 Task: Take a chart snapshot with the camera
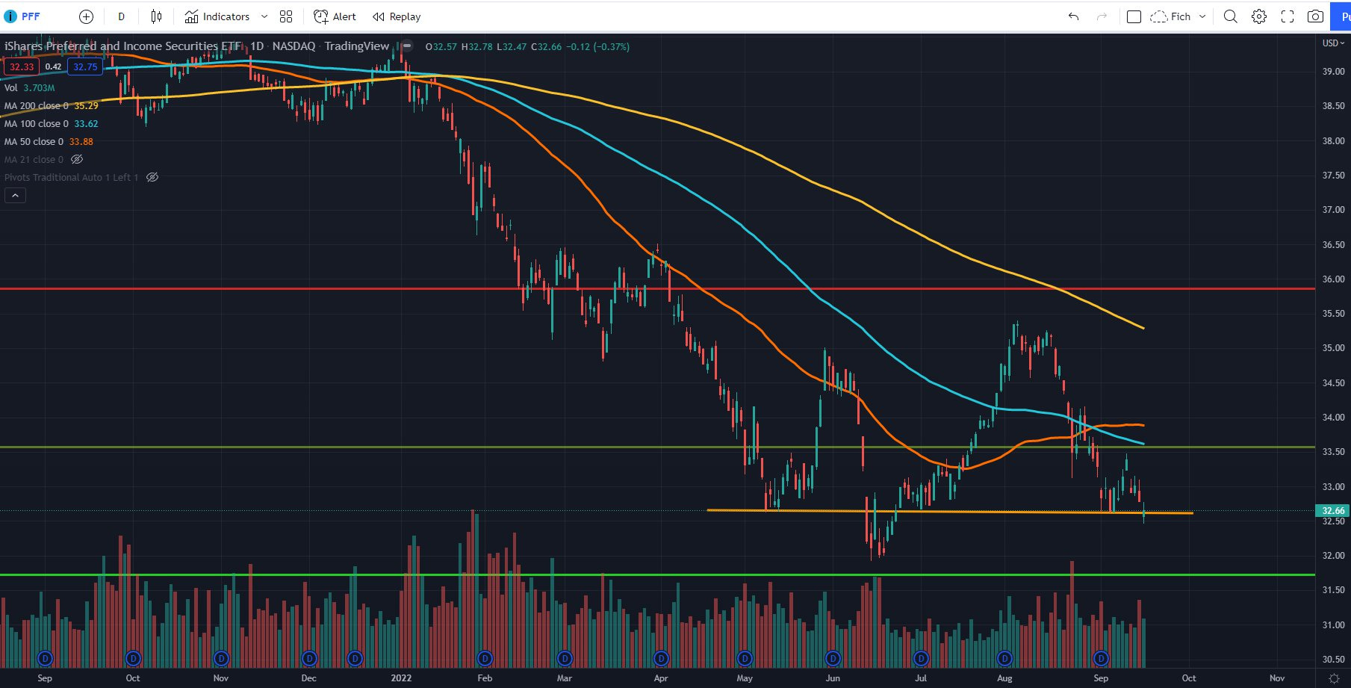(x=1316, y=16)
